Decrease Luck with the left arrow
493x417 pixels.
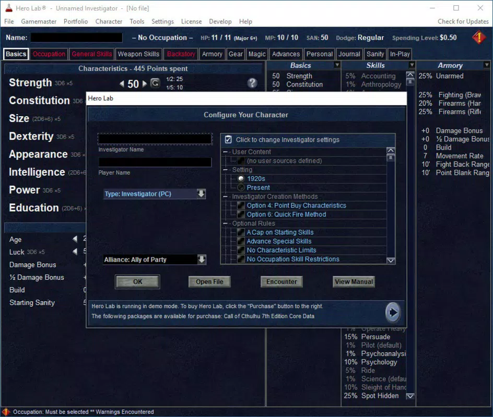point(75,252)
